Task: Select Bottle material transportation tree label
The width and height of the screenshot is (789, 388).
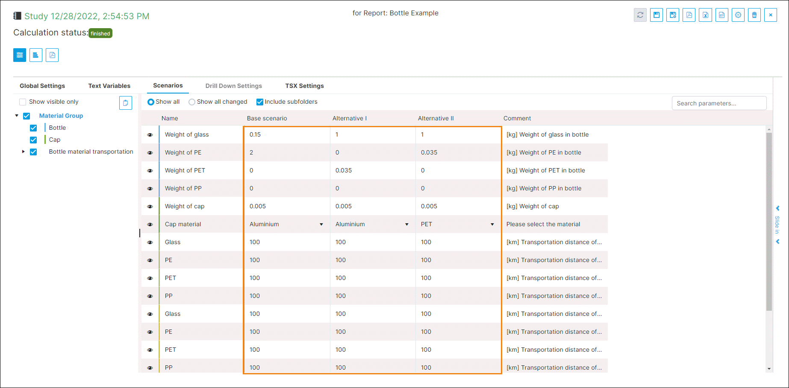Action: click(x=91, y=152)
